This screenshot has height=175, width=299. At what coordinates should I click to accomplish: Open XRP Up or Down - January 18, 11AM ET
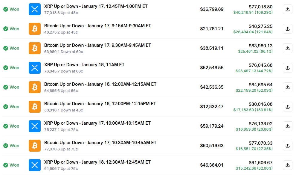(x=84, y=65)
